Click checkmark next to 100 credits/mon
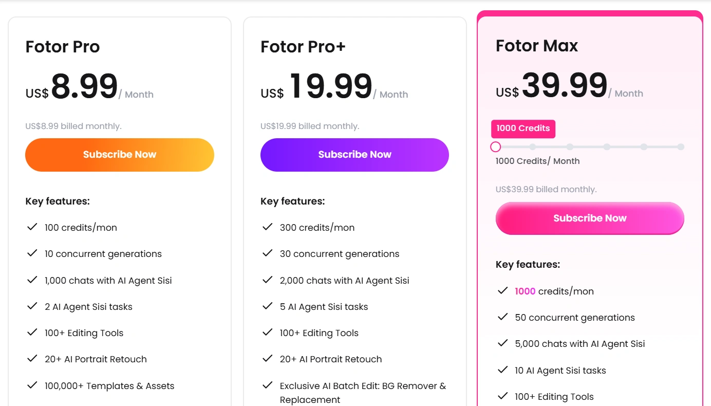711x406 pixels. pyautogui.click(x=32, y=227)
